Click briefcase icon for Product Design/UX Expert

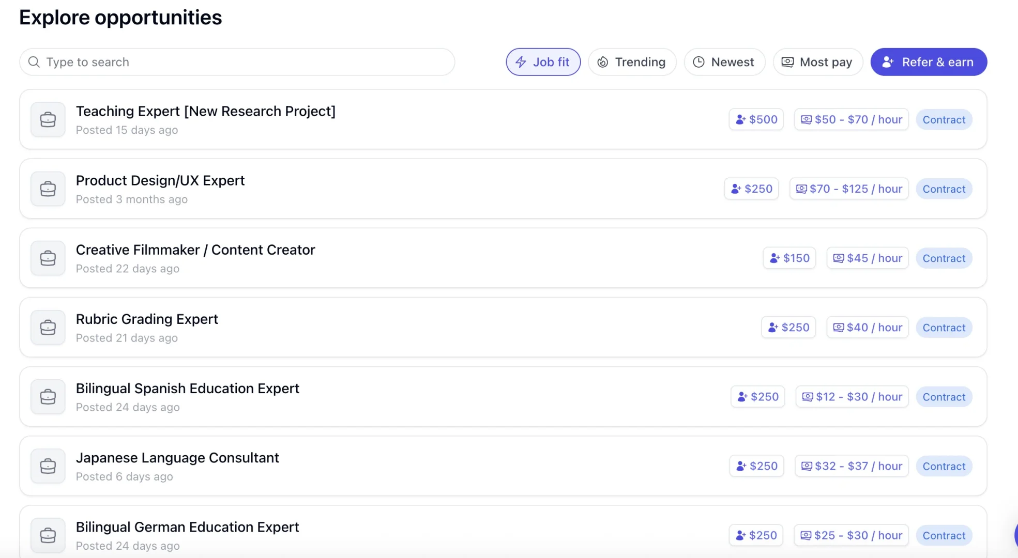click(x=48, y=189)
